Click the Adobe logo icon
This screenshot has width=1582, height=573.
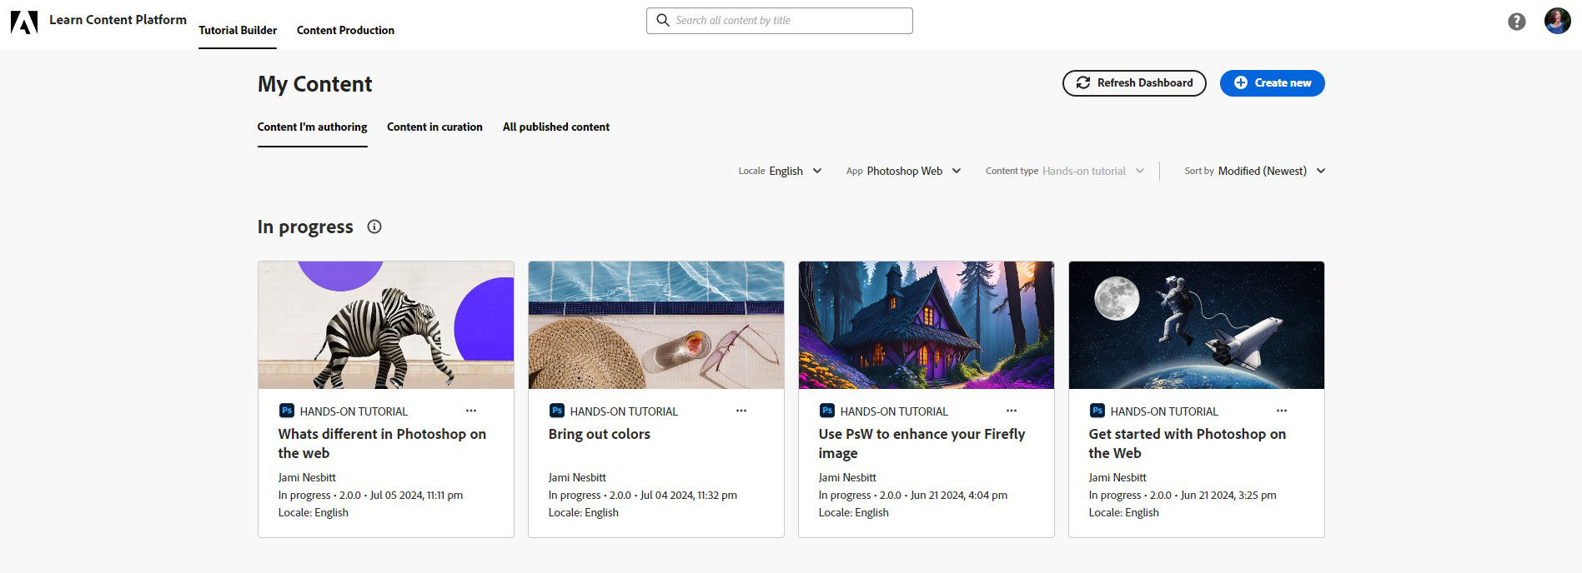(24, 22)
